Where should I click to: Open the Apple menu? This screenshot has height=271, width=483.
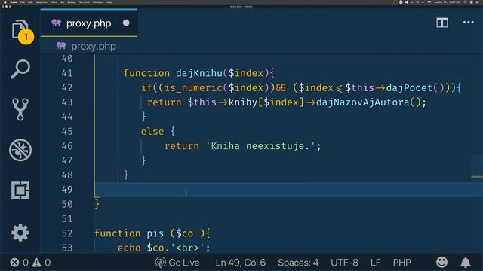point(5,2)
